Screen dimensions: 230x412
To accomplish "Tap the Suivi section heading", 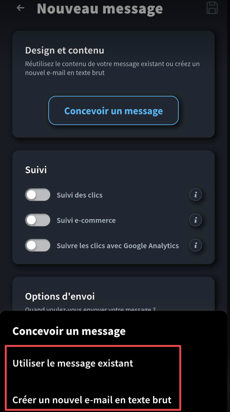I will (36, 170).
